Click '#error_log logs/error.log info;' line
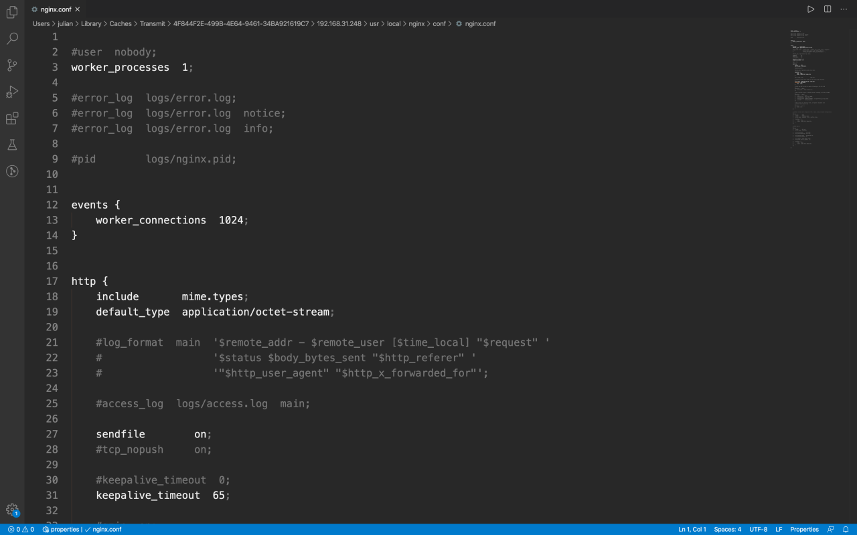 point(172,128)
